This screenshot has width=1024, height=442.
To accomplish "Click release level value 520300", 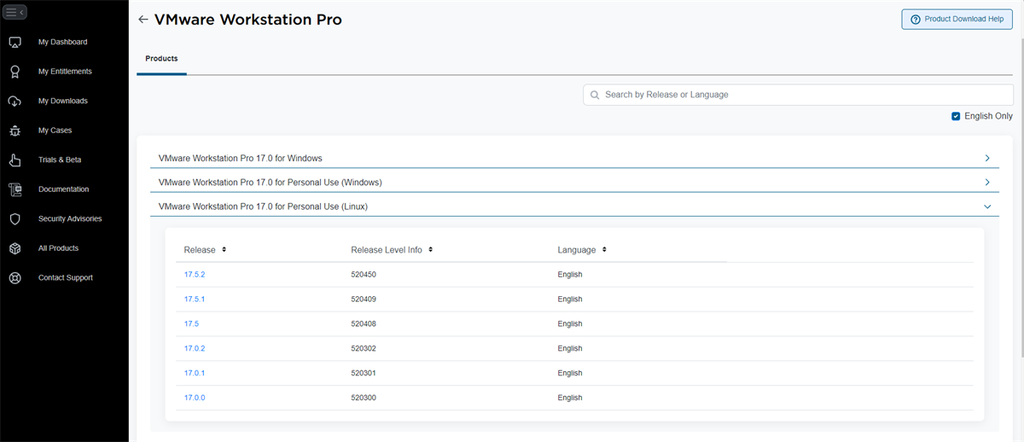I will pyautogui.click(x=364, y=398).
